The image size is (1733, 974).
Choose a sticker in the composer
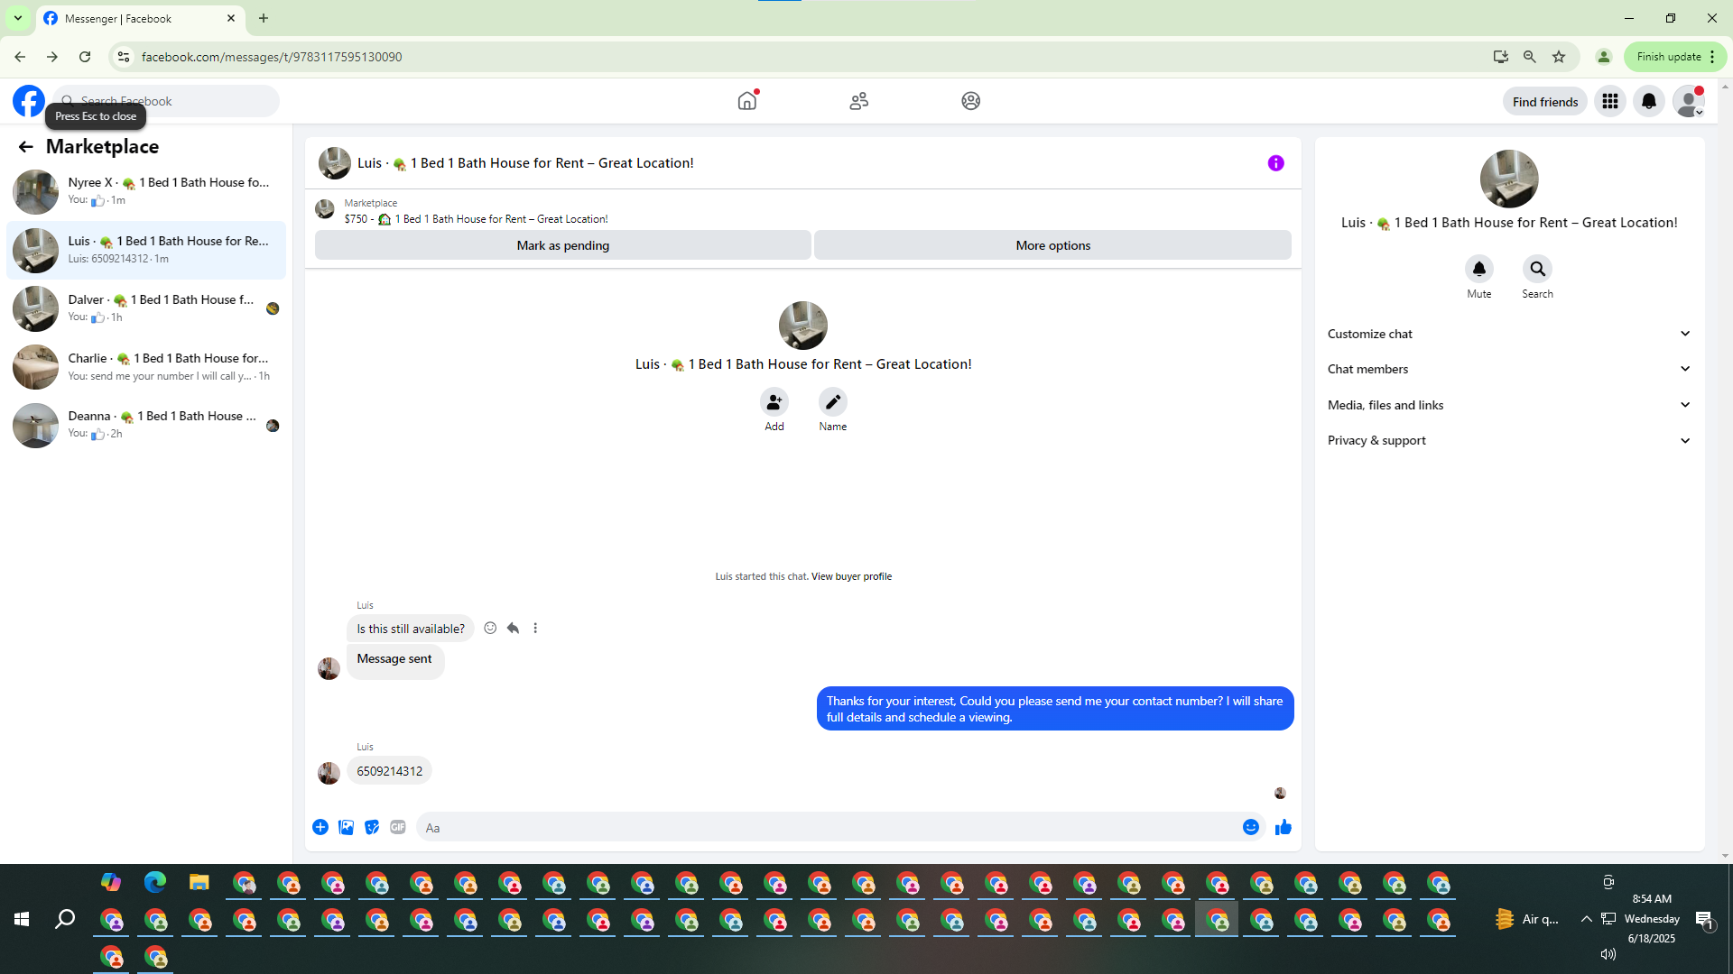coord(372,828)
